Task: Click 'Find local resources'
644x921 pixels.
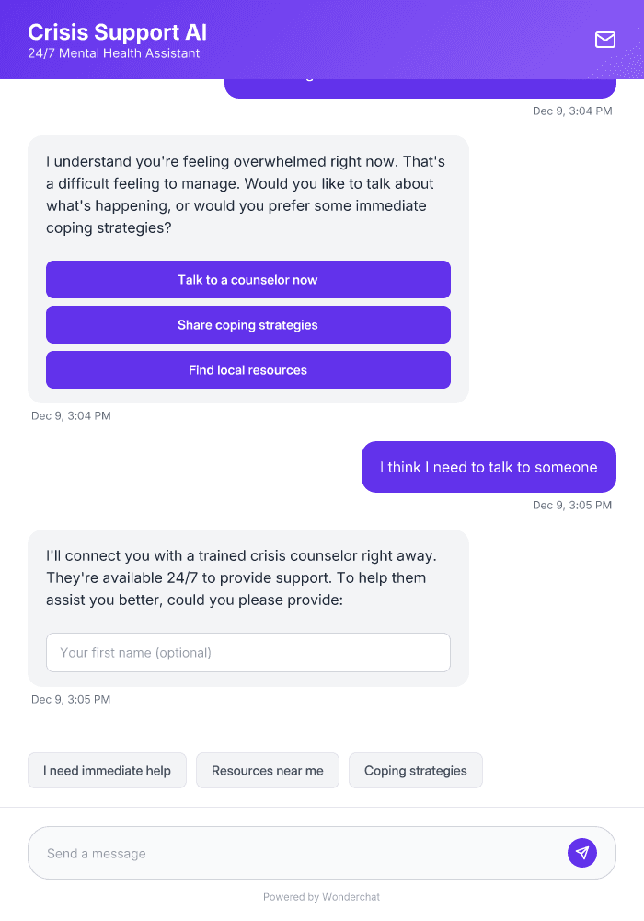Action: (247, 369)
